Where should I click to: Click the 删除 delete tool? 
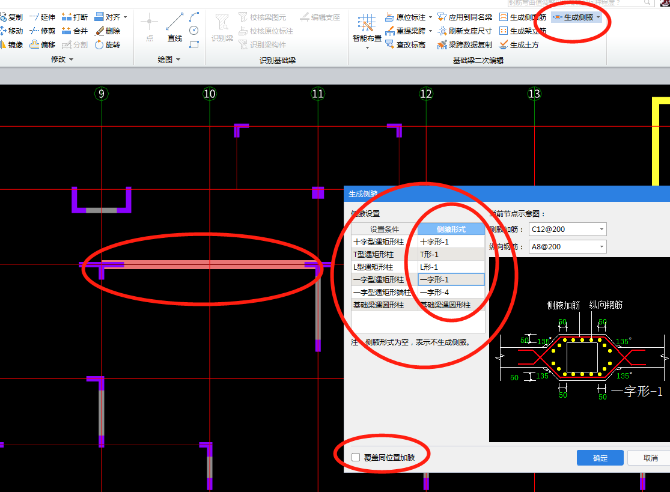[x=107, y=31]
